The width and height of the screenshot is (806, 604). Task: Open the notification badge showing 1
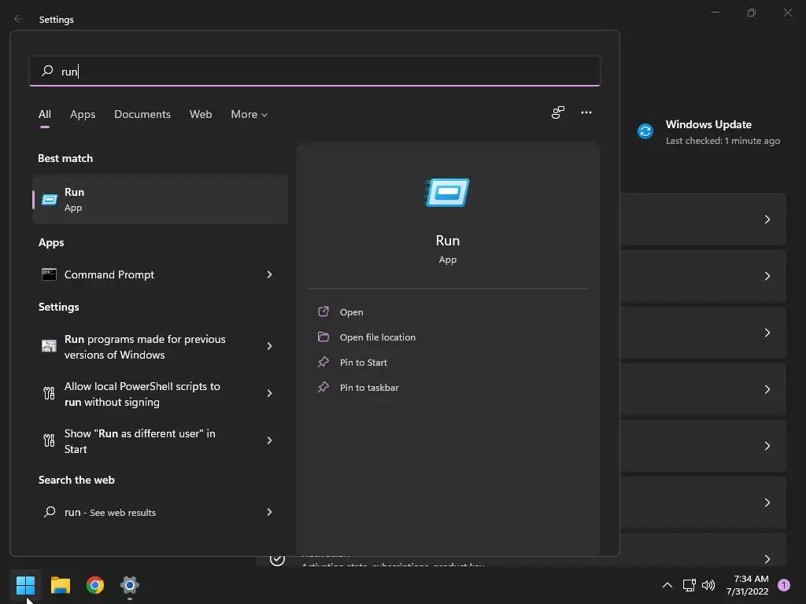click(784, 585)
